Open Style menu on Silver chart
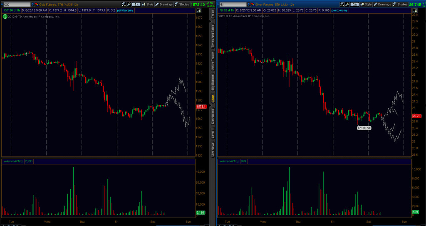 tap(366, 4)
